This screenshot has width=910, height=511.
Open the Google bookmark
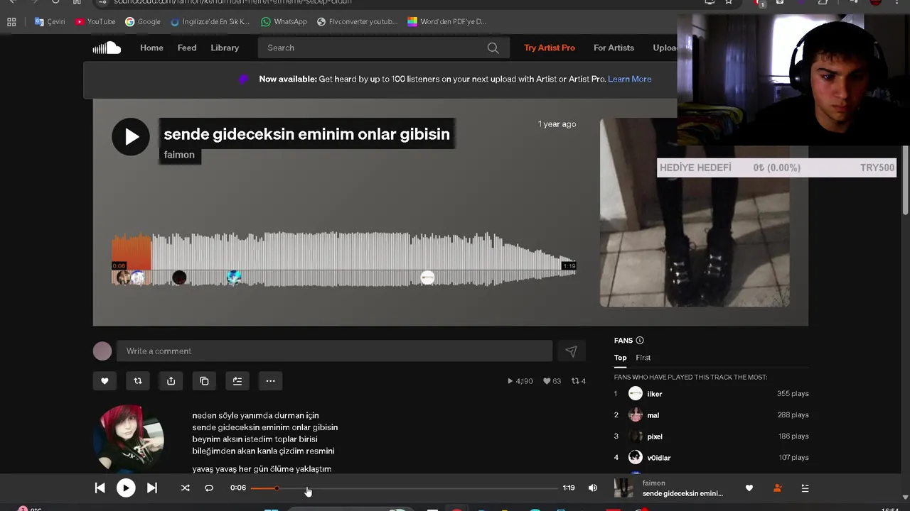tap(143, 21)
